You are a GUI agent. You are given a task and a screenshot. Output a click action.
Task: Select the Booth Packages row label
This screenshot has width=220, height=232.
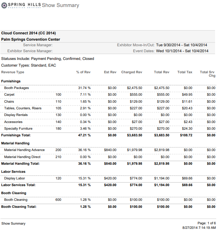[16, 88]
